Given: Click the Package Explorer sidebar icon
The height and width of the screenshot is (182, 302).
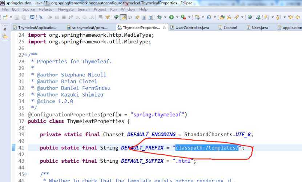Looking at the screenshot, I should 5,36.
